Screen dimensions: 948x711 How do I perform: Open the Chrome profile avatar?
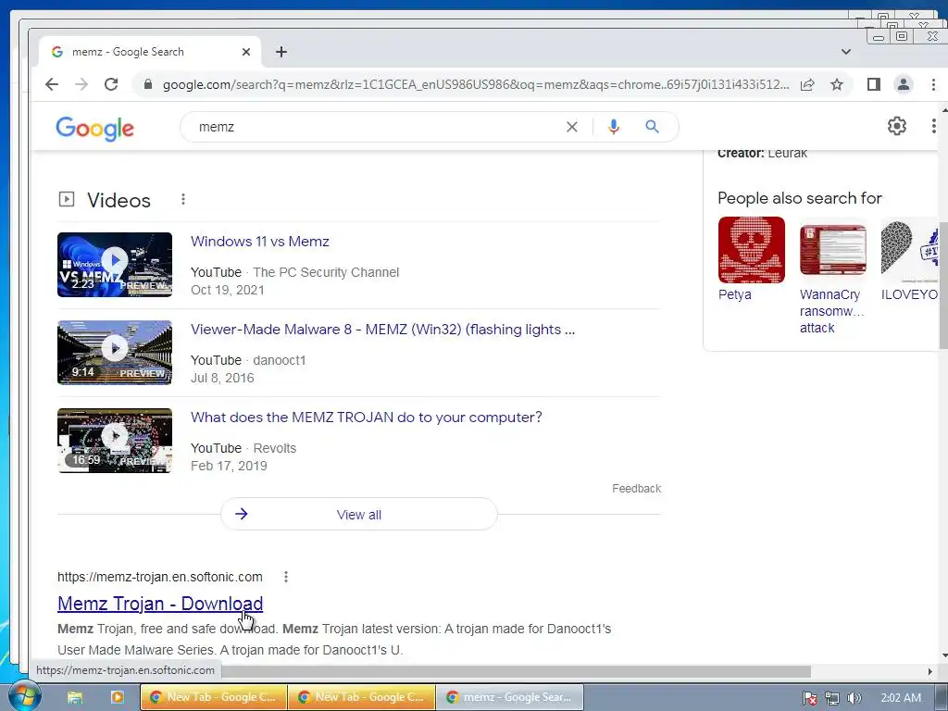(904, 84)
